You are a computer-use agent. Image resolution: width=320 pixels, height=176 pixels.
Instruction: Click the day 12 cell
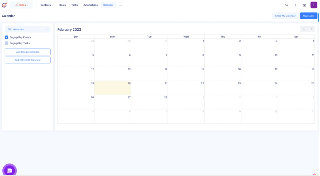tap(76, 74)
